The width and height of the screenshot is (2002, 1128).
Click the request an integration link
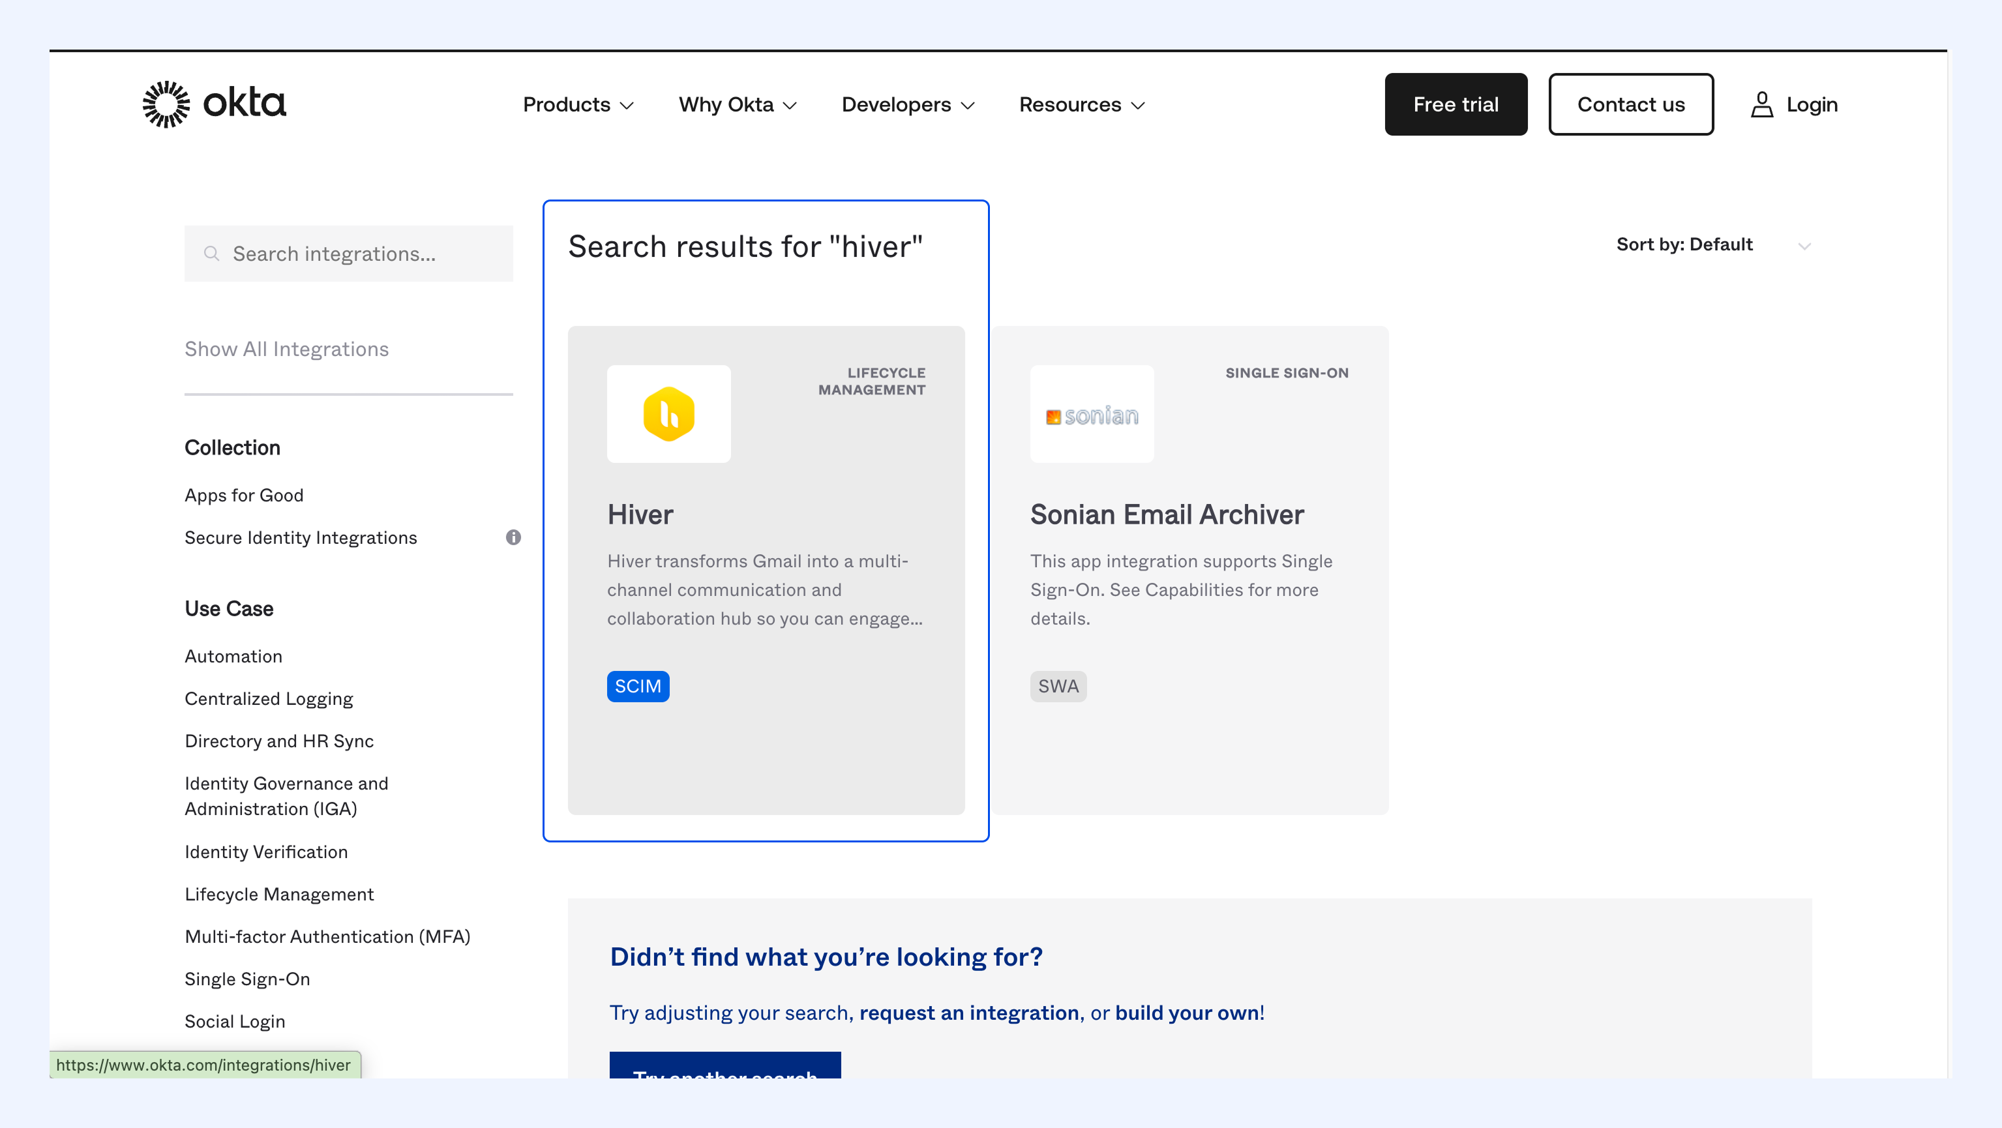(x=969, y=1012)
